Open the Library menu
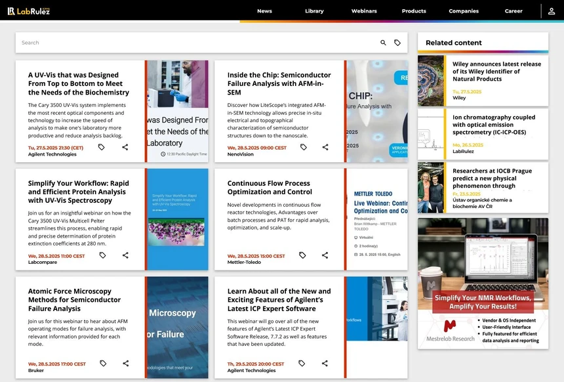Viewport: 564px width, 382px height. (314, 11)
